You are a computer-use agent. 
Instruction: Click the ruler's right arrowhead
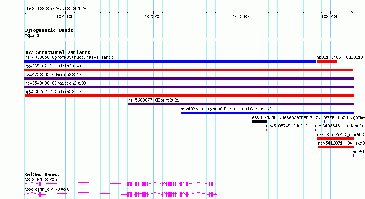point(352,13)
